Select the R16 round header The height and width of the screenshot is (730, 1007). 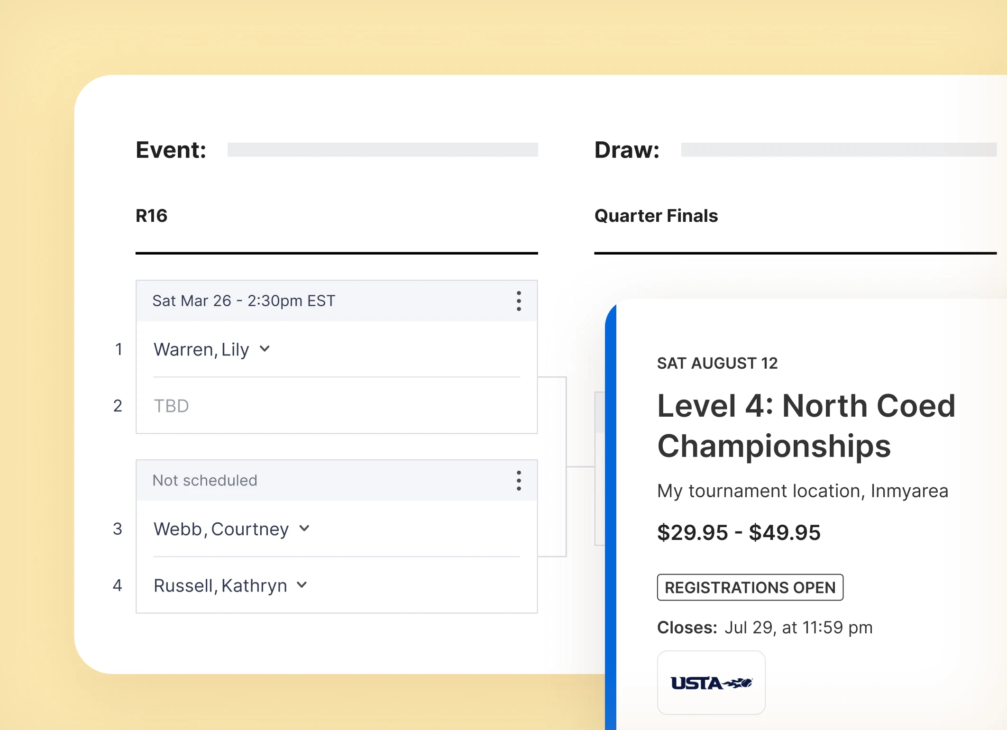151,216
